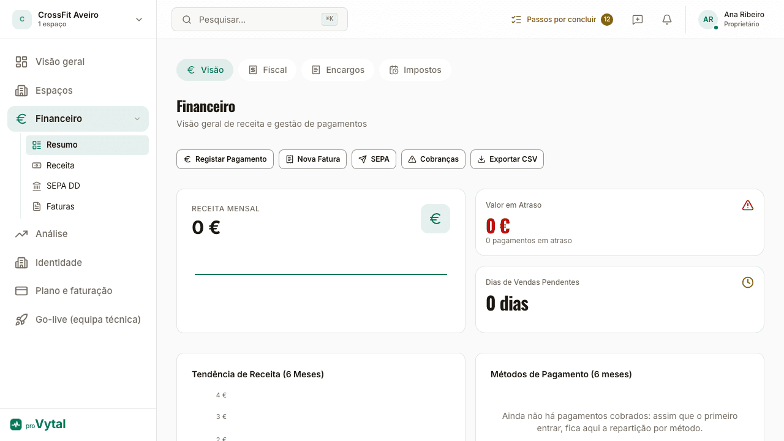Switch to the Impostos tab
Image resolution: width=784 pixels, height=441 pixels.
[415, 70]
